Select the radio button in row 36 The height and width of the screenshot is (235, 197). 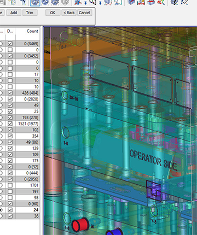click(1, 216)
